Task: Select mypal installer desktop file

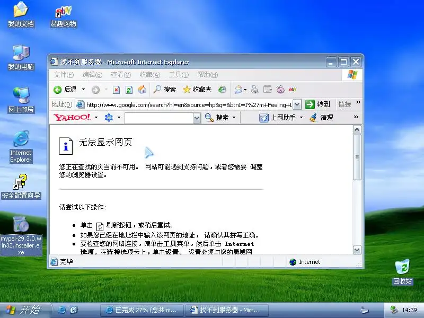Action: 21,236
